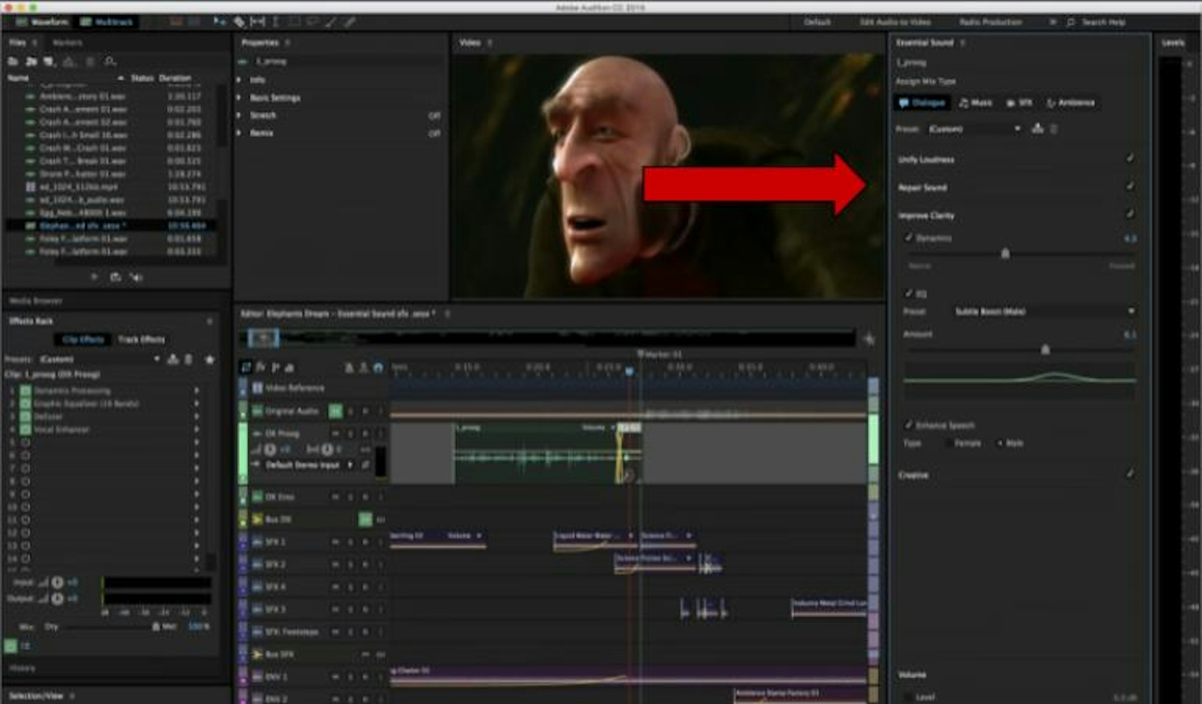This screenshot has width=1202, height=704.
Task: Open EQ Preset Subtle Boost dropdown
Action: pyautogui.click(x=1043, y=311)
